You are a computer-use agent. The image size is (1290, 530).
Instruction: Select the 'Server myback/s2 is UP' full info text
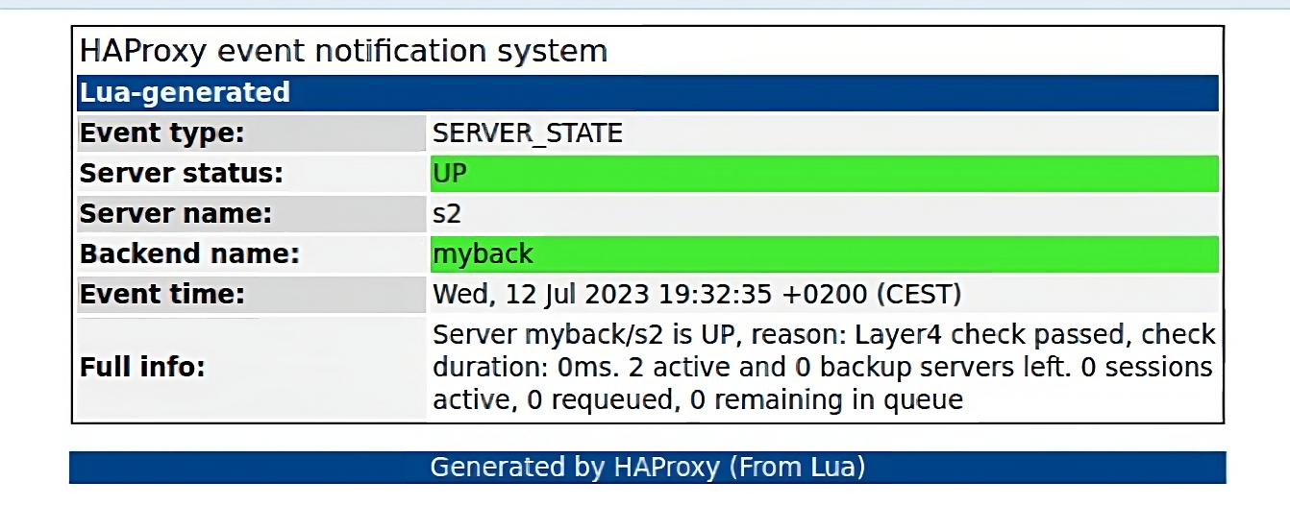[824, 368]
